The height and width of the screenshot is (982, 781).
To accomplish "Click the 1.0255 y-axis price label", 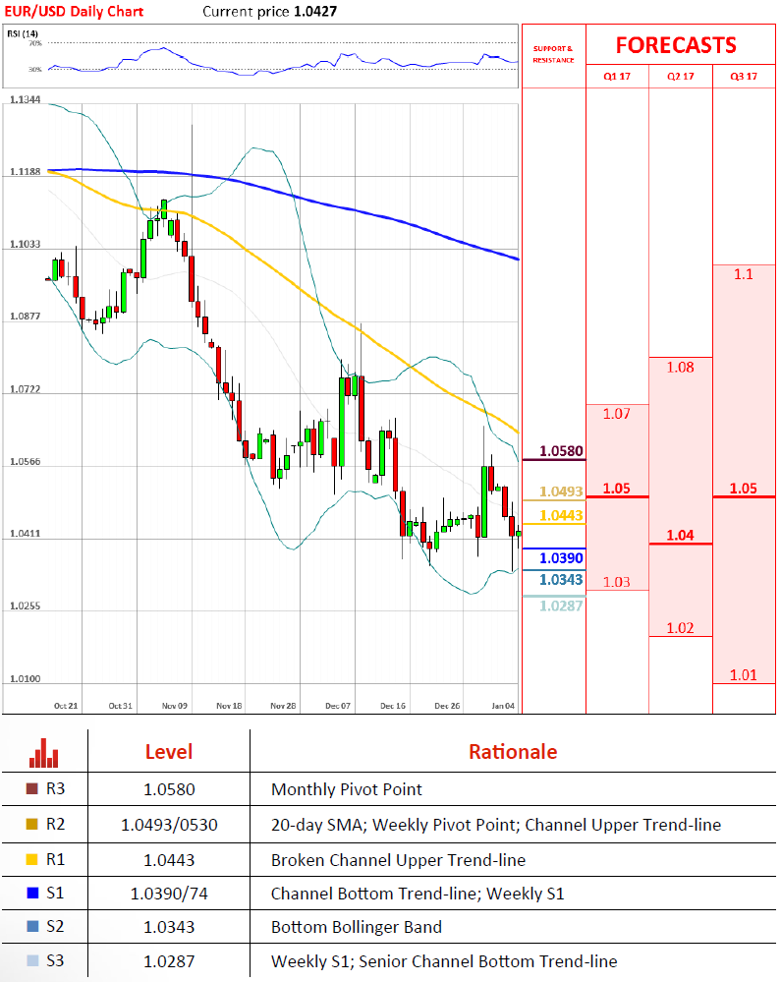I will (x=25, y=607).
